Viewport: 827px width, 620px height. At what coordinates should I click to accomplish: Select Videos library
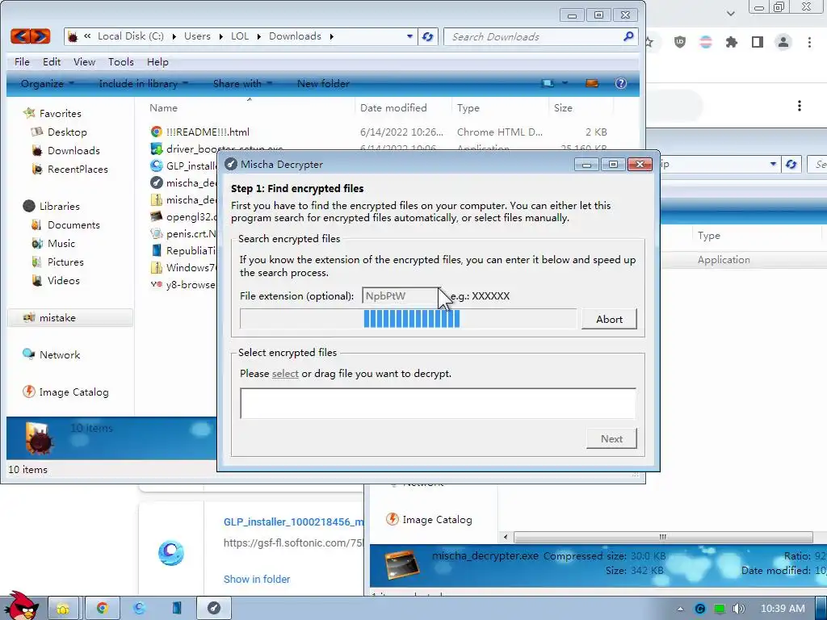(63, 280)
